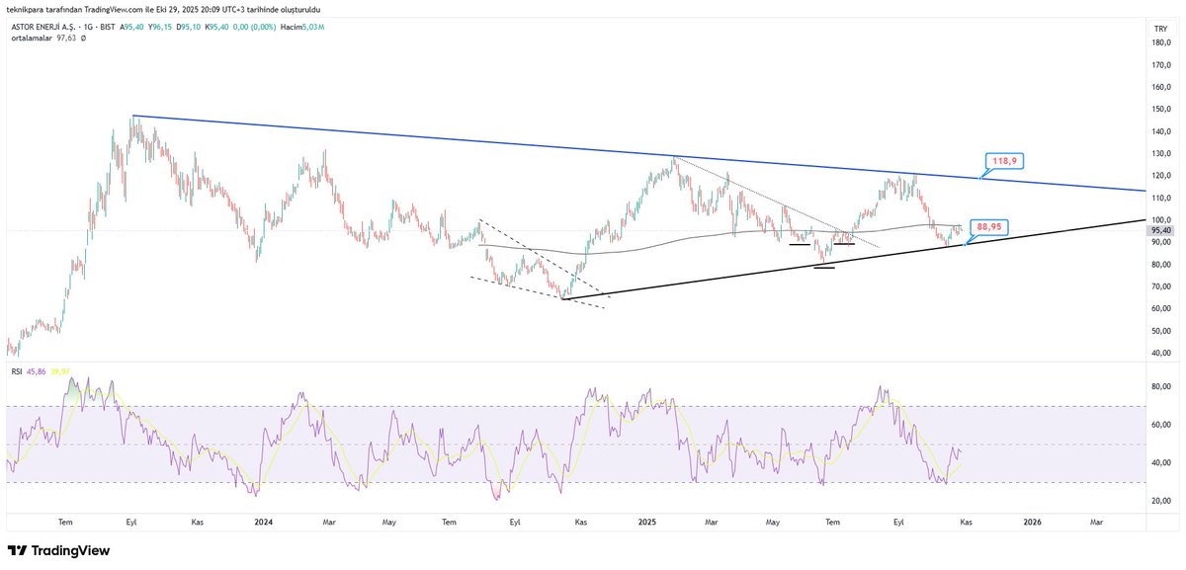Click the 20,00 label on RSI axis

pos(1161,501)
